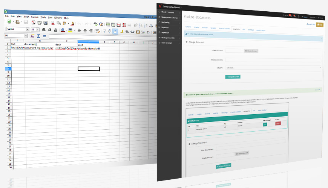Image resolution: width=328 pixels, height=188 pixels.
Task: Click the Help button in CMS
Action: coord(320,24)
